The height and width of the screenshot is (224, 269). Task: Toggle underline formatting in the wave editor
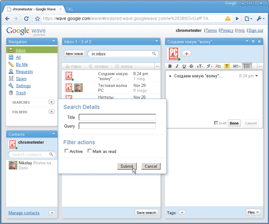coord(184,66)
